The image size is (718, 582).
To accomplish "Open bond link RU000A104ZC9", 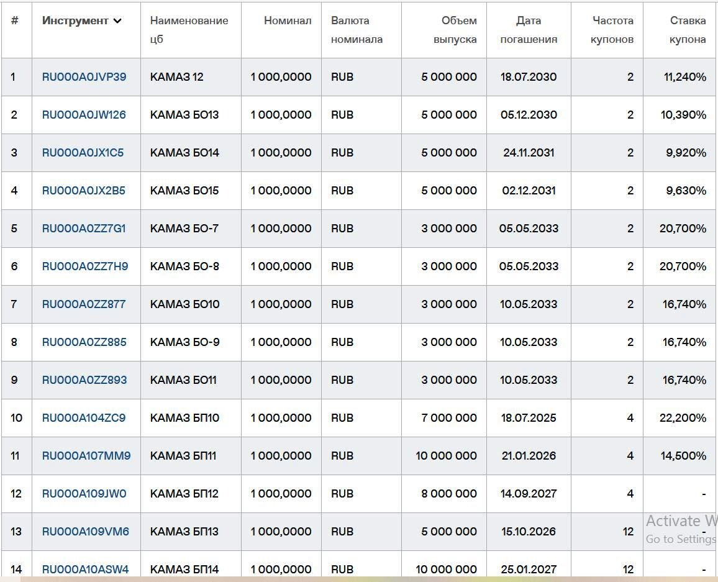I will (x=84, y=418).
